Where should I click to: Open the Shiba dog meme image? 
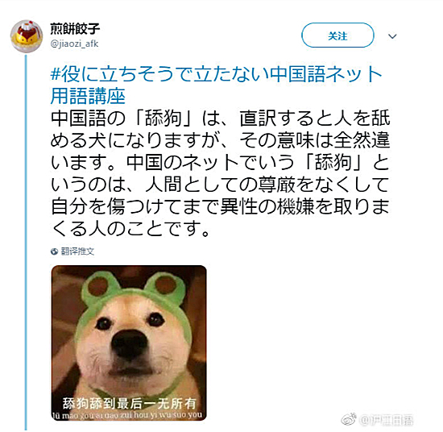(x=129, y=343)
